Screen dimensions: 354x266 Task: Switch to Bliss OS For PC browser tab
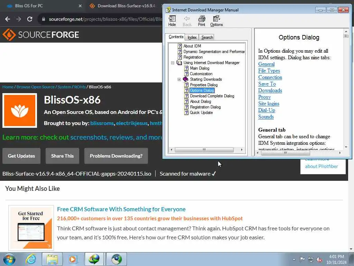[29, 6]
